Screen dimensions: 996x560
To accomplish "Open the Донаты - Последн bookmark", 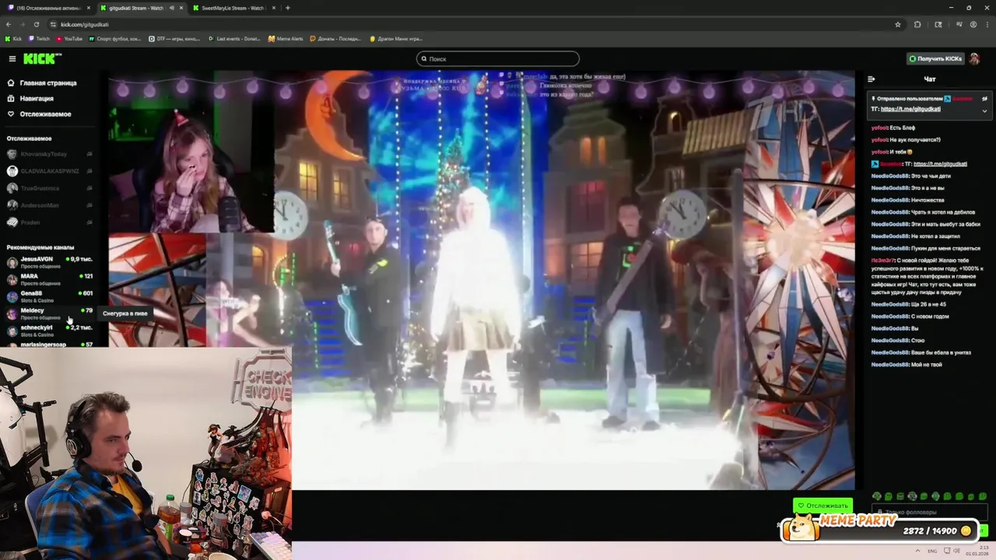I will 335,38.
